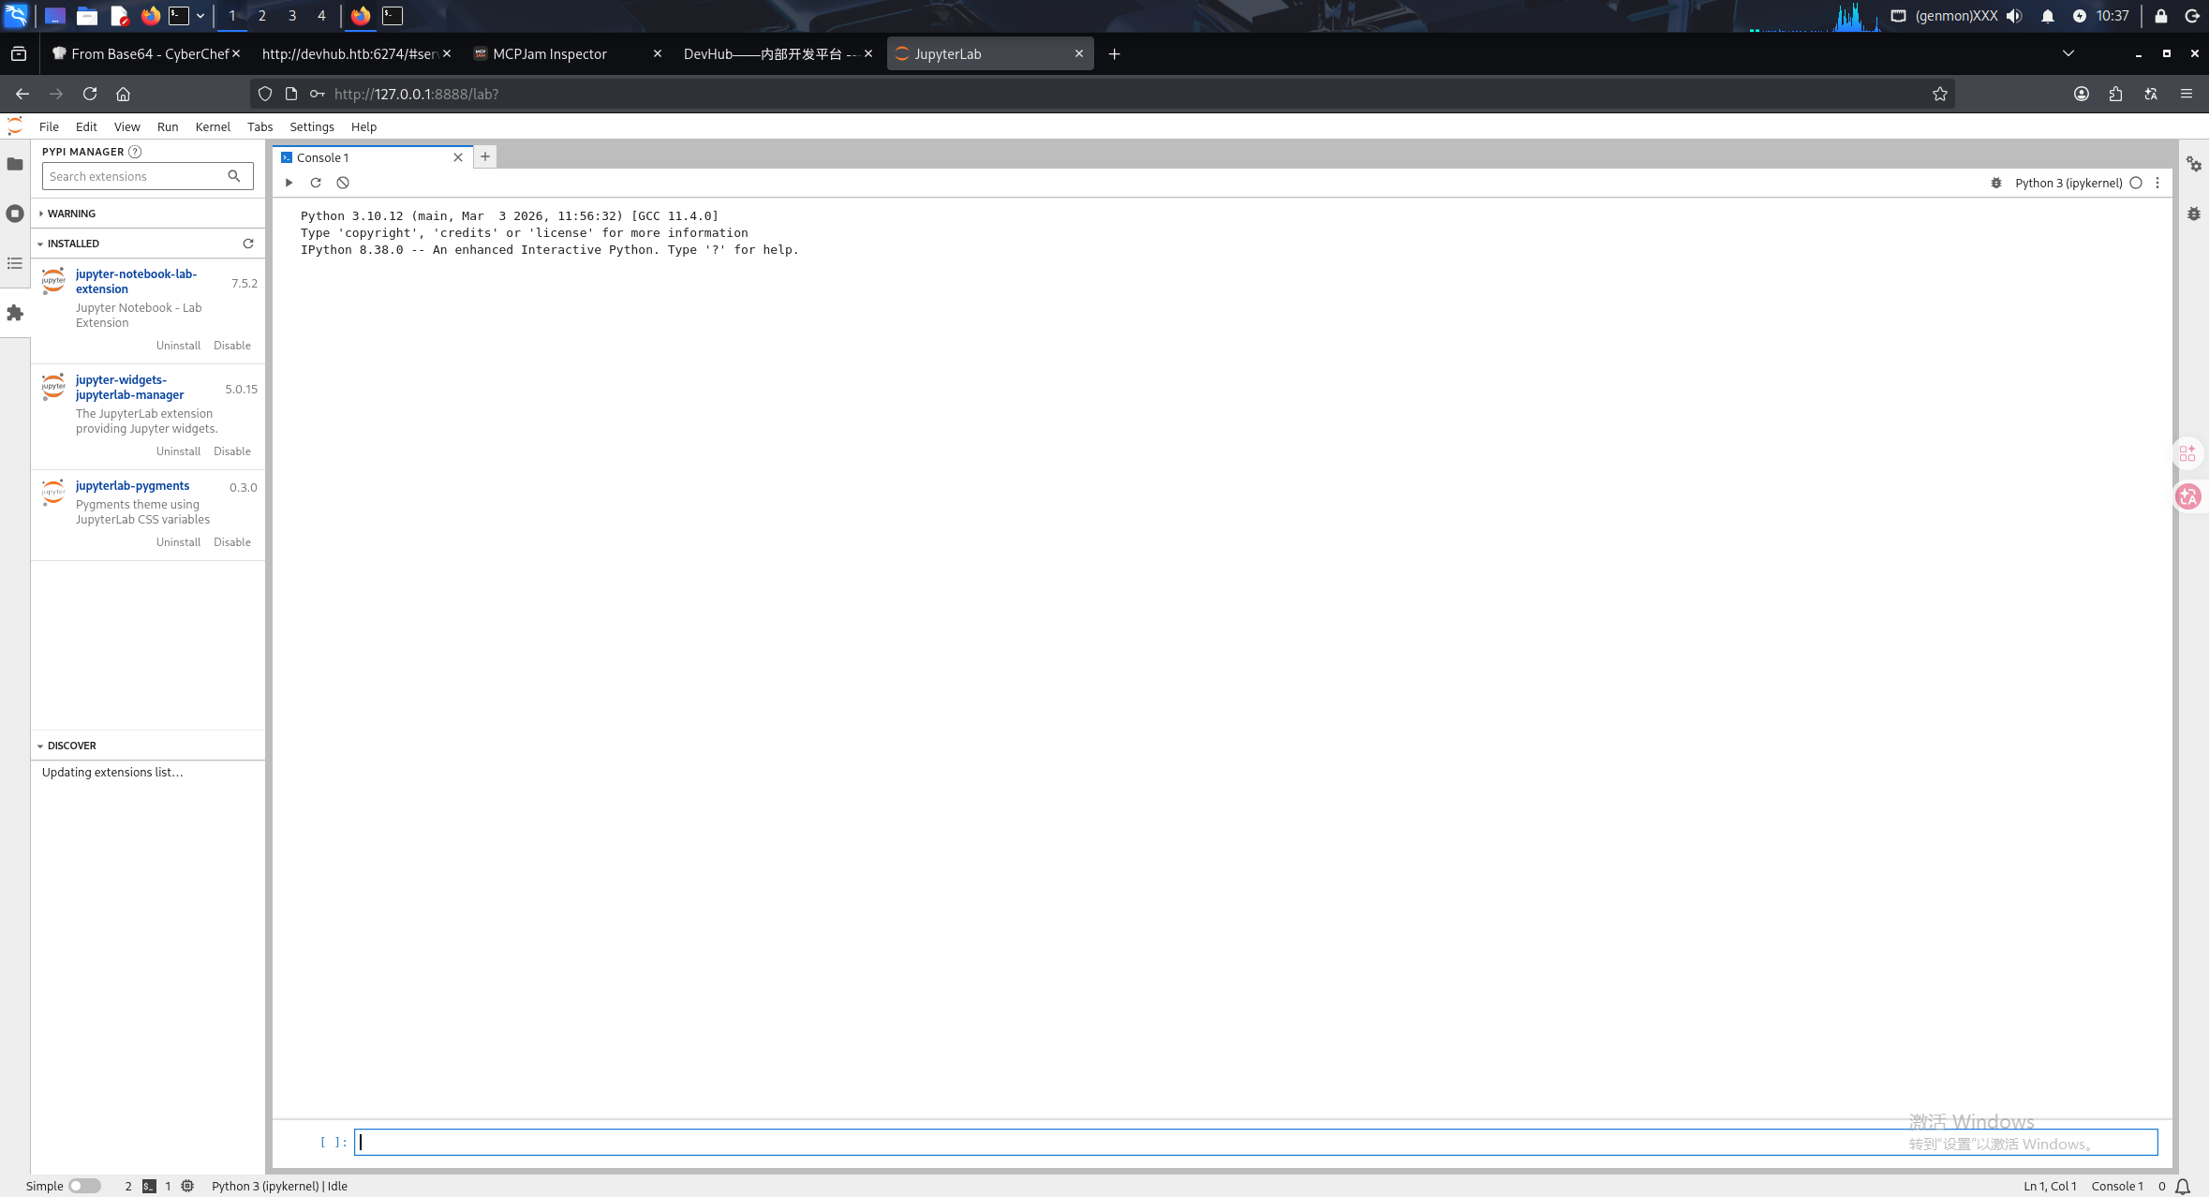Disable jupyterlab-pygments extension
Viewport: 2209px width, 1197px height.
232,542
